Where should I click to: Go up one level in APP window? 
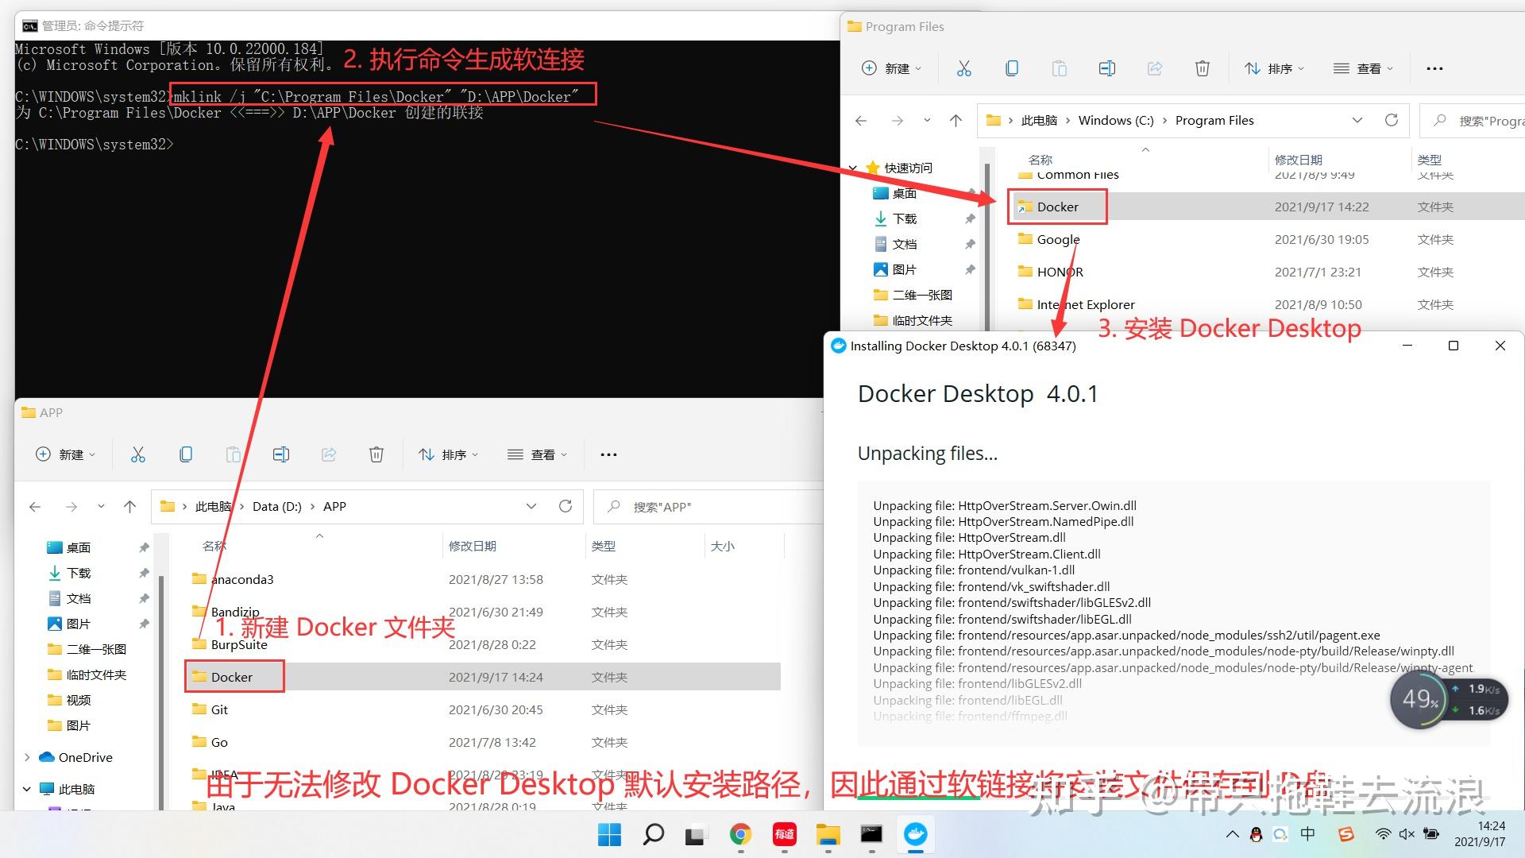tap(130, 507)
